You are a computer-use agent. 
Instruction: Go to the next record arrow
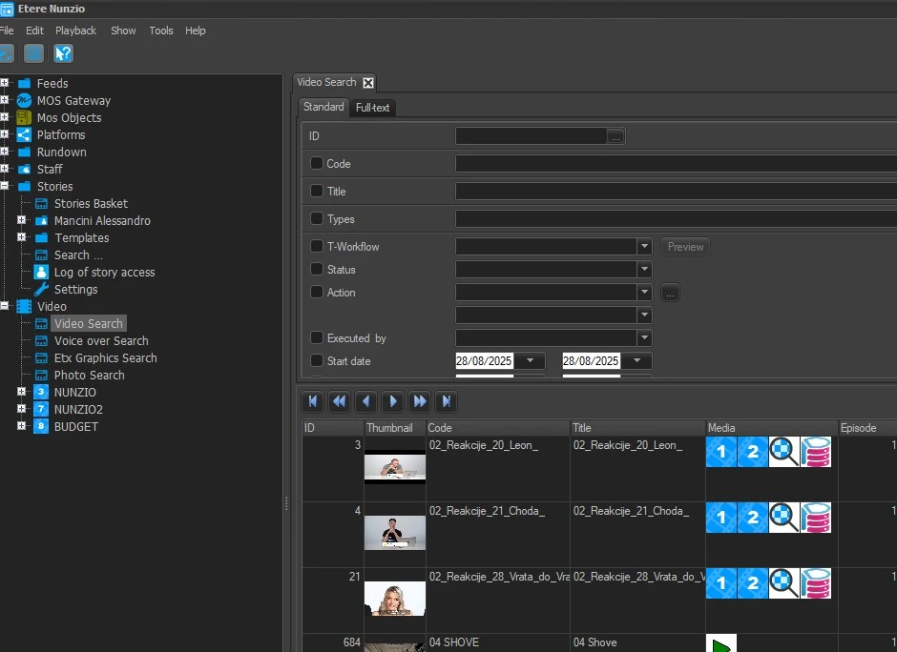click(x=393, y=401)
